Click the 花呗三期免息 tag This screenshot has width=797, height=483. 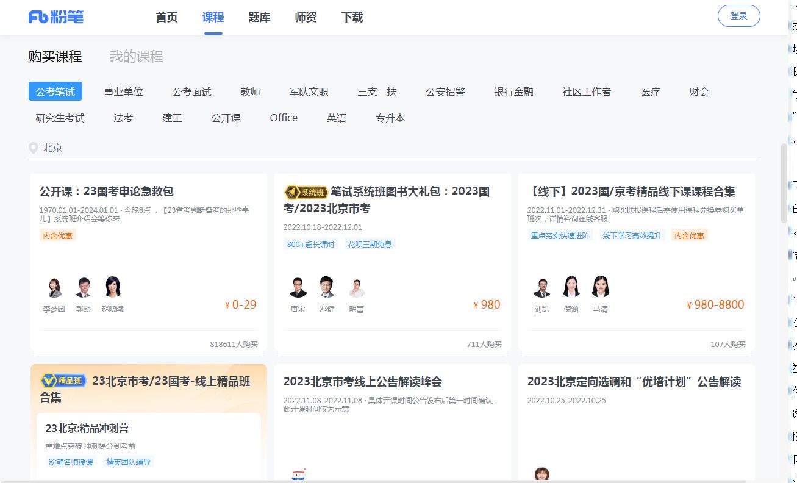click(370, 243)
